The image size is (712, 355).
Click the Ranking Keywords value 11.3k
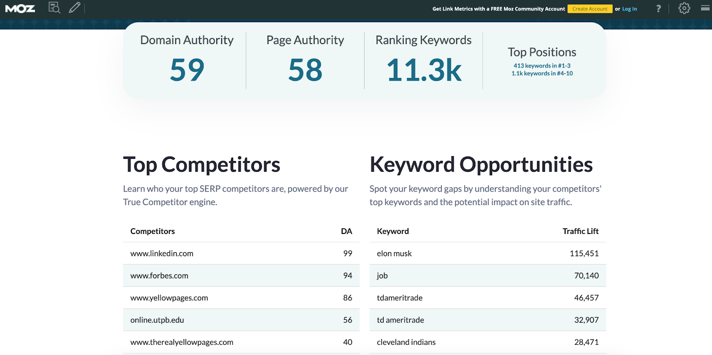(x=424, y=70)
